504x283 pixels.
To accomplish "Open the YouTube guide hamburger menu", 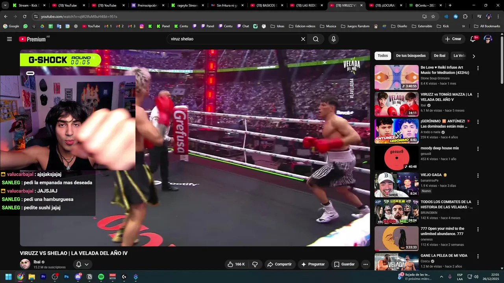I will (x=9, y=39).
